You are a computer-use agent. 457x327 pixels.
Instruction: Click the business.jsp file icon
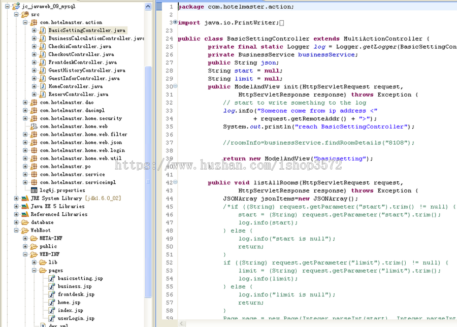(52, 286)
